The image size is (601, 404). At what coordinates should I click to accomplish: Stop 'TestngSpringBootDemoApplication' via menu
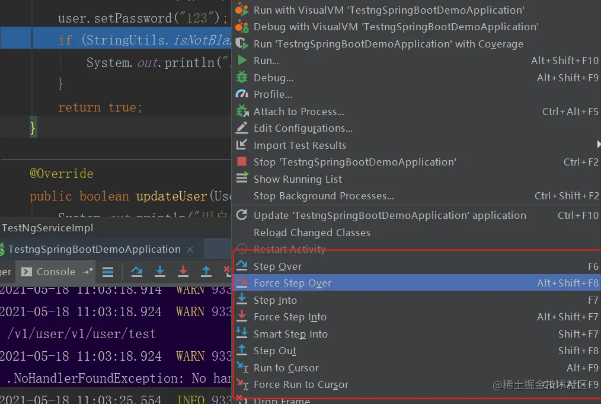(416, 162)
